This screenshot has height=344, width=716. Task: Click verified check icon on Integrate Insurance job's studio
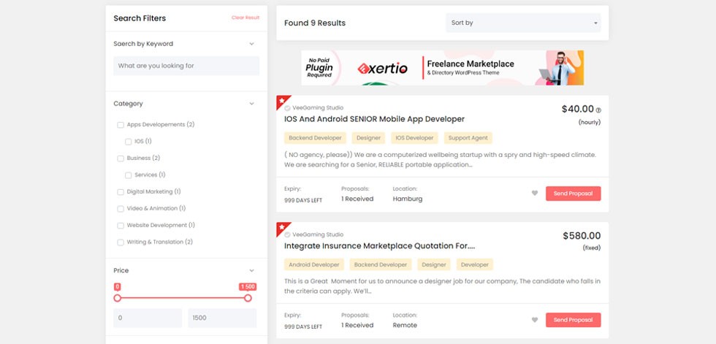(287, 235)
